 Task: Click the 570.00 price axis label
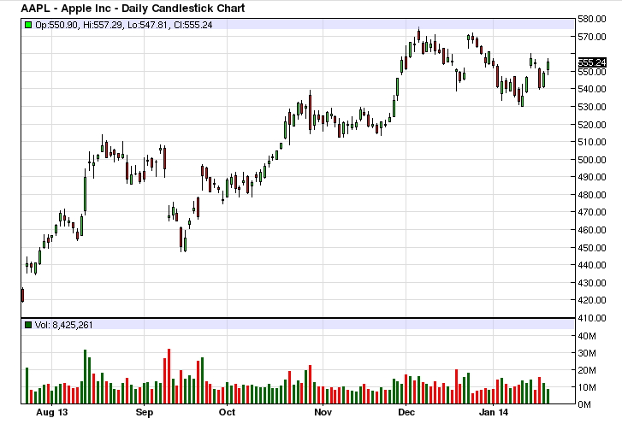[x=592, y=37]
